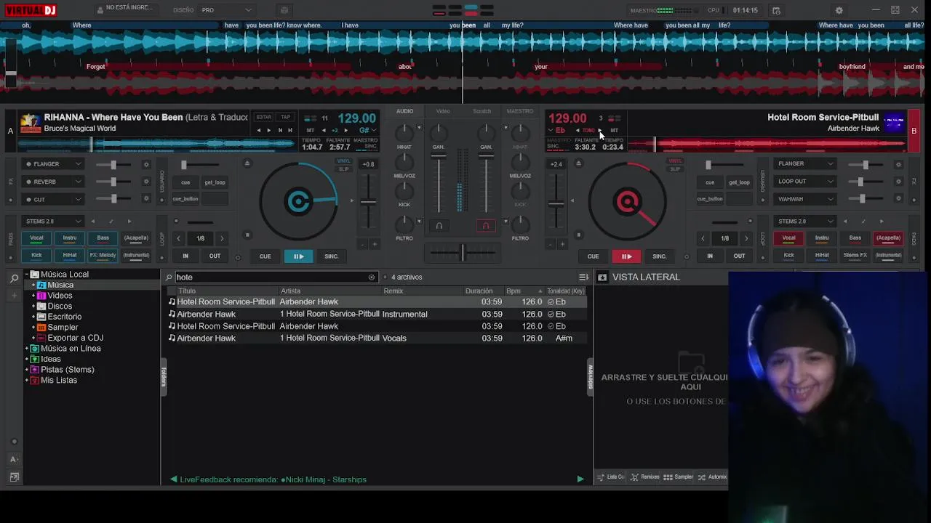
Task: Toggle the (Acapella) pad on deck B
Action: (888, 238)
